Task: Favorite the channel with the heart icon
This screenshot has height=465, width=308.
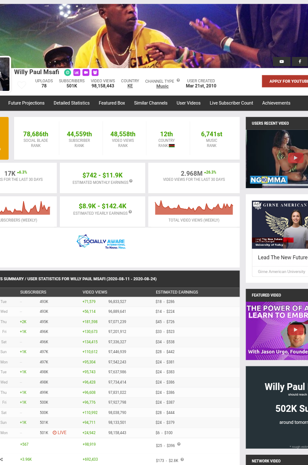Action: coord(22,85)
